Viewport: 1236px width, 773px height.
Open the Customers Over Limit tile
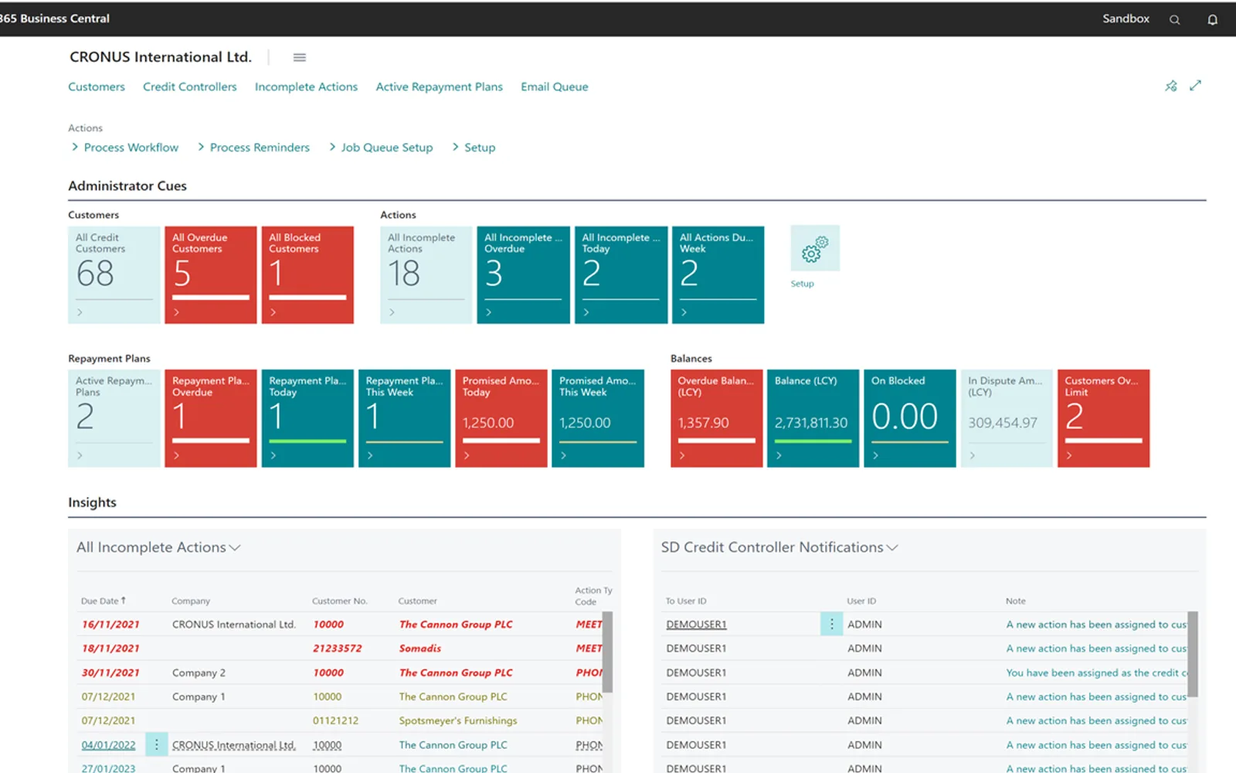point(1103,418)
